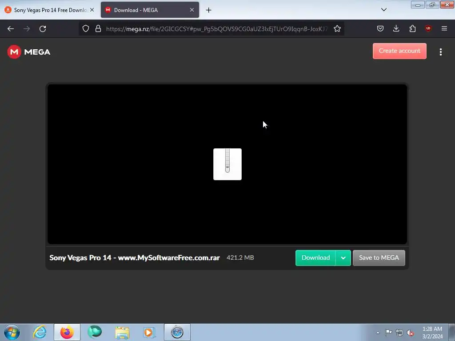
Task: Restore down the Firefox window
Action: [x=432, y=5]
